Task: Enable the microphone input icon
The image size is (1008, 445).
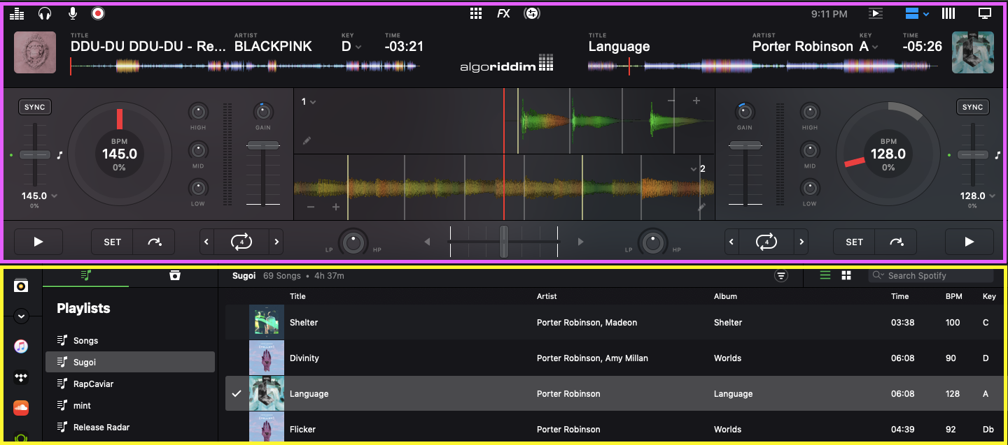Action: pos(72,13)
